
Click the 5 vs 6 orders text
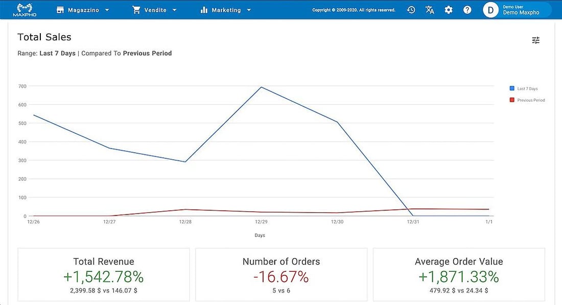click(282, 290)
